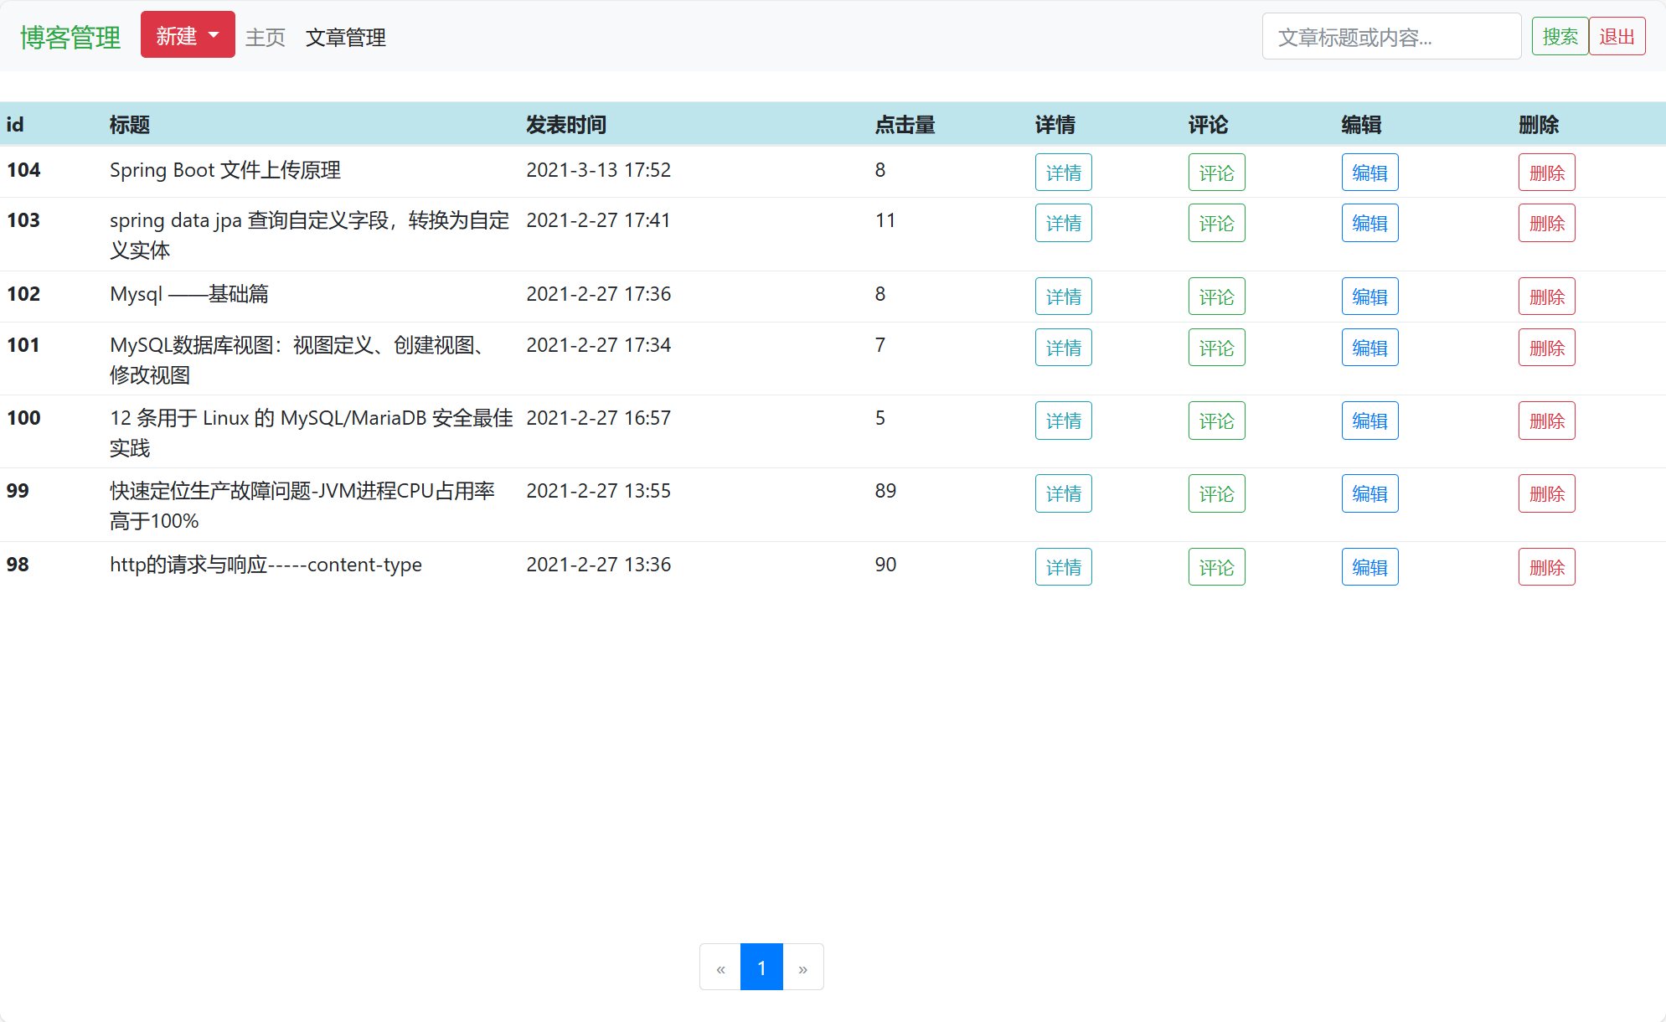1666x1022 pixels.
Task: Delete article id 98 via 删除 button
Action: click(x=1546, y=566)
